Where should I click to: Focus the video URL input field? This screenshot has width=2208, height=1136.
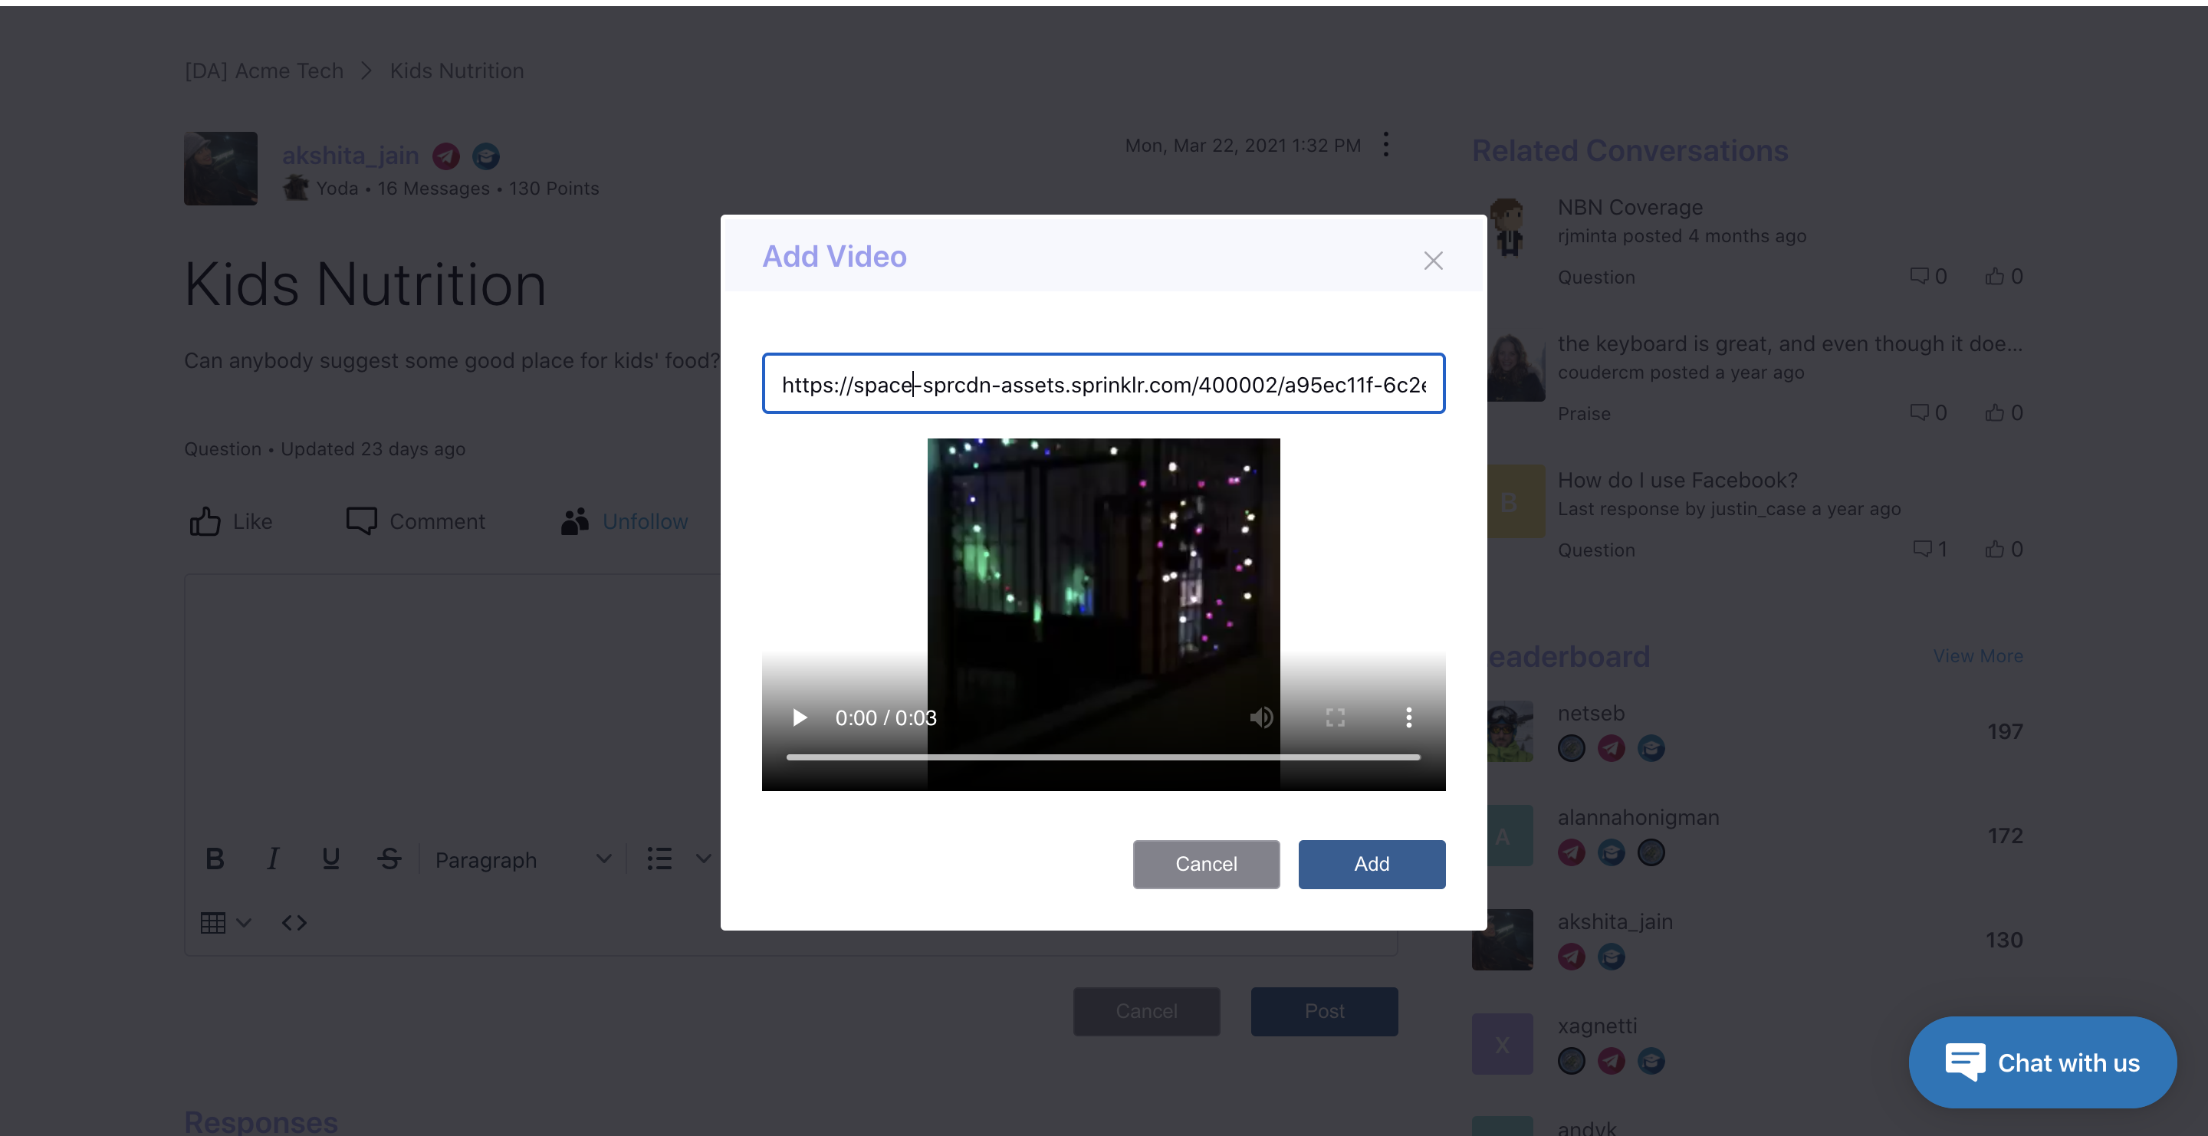point(1103,384)
